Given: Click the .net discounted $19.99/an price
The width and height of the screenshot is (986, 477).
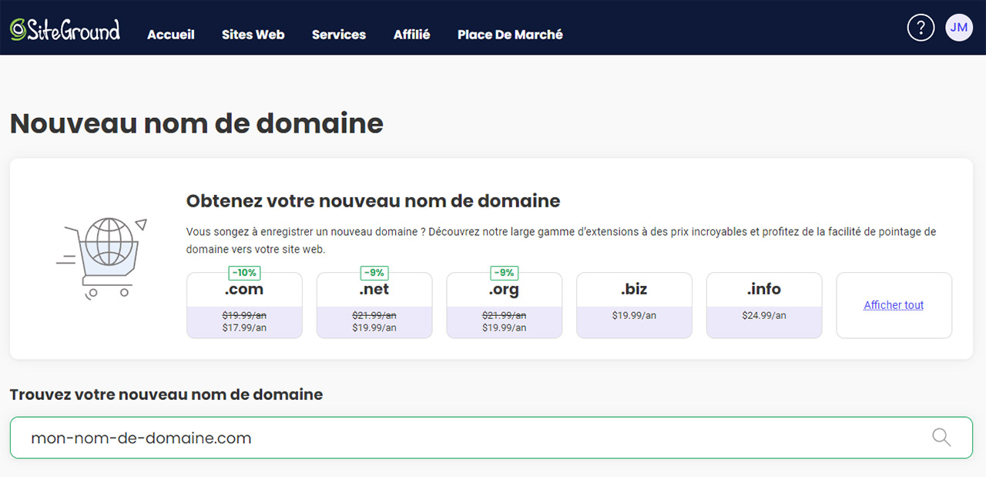Looking at the screenshot, I should [374, 328].
